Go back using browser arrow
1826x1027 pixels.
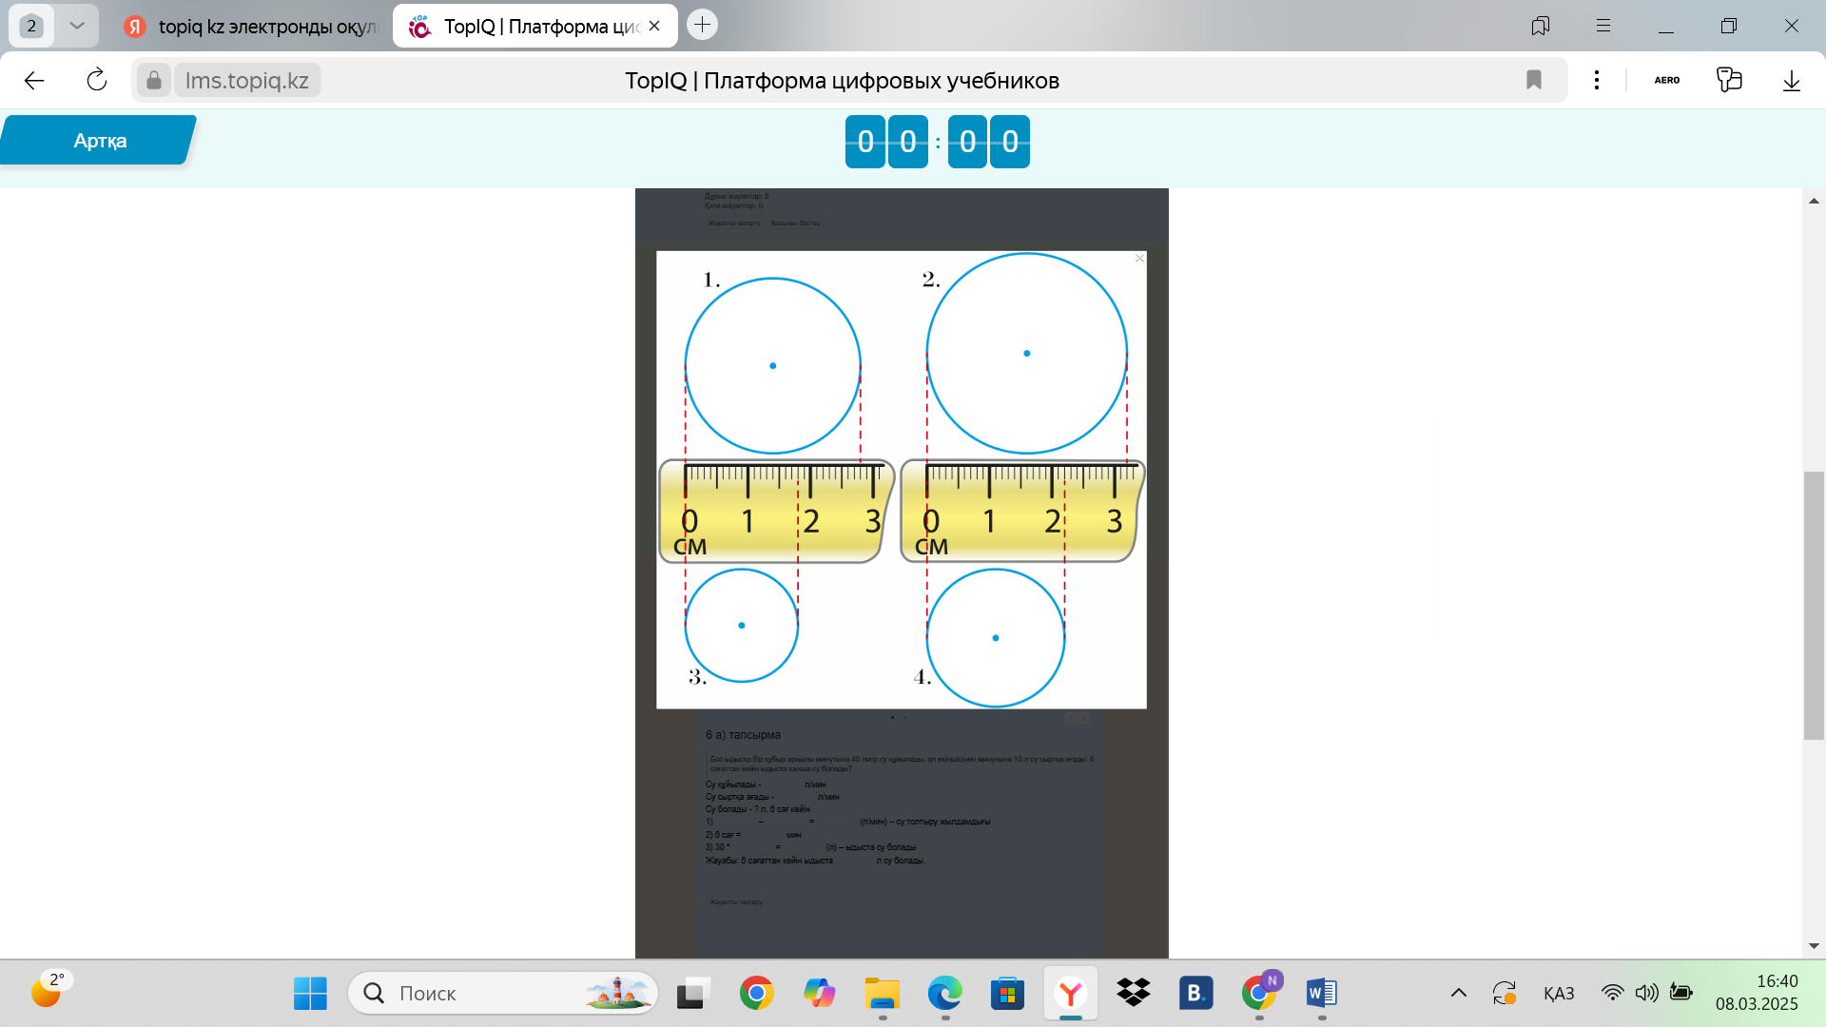tap(34, 81)
